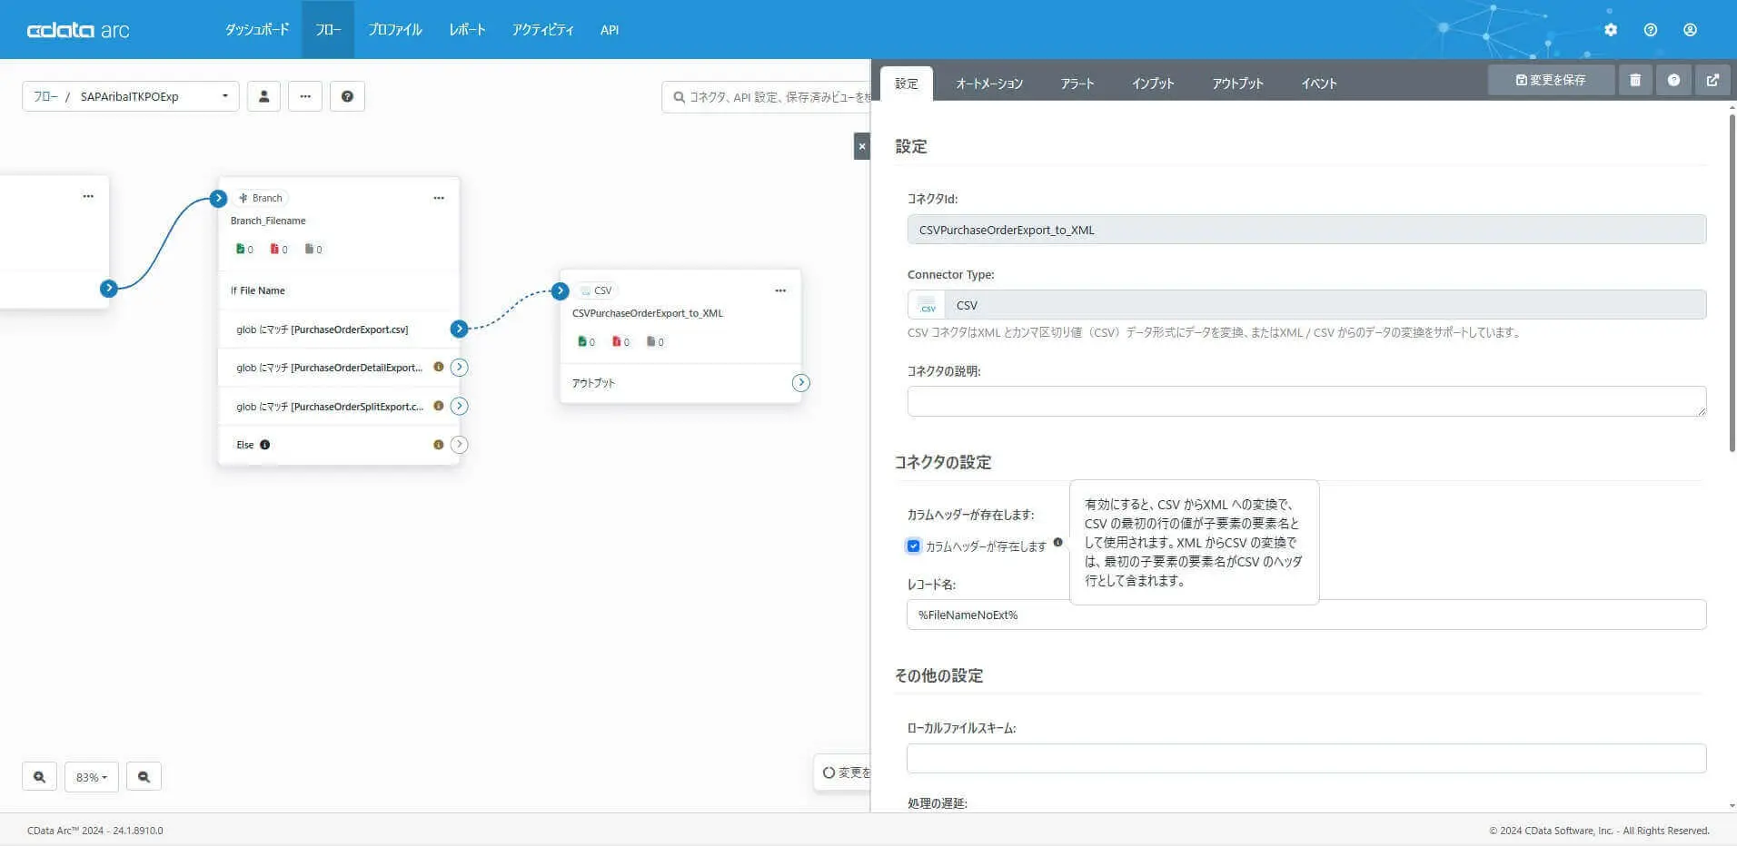The height and width of the screenshot is (846, 1737).
Task: Click the CSV connector input port
Action: [561, 290]
